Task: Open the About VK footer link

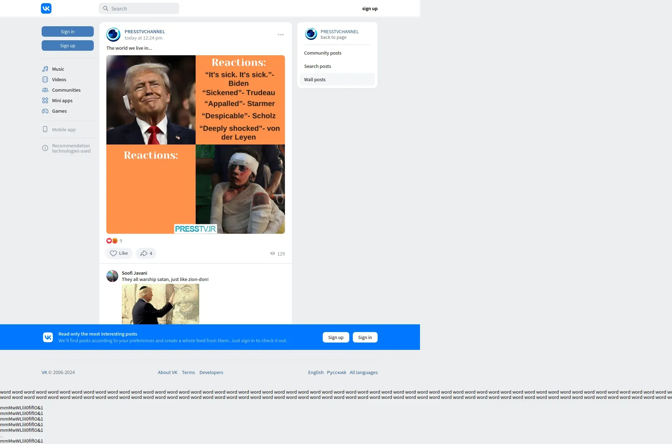Action: 167,372
